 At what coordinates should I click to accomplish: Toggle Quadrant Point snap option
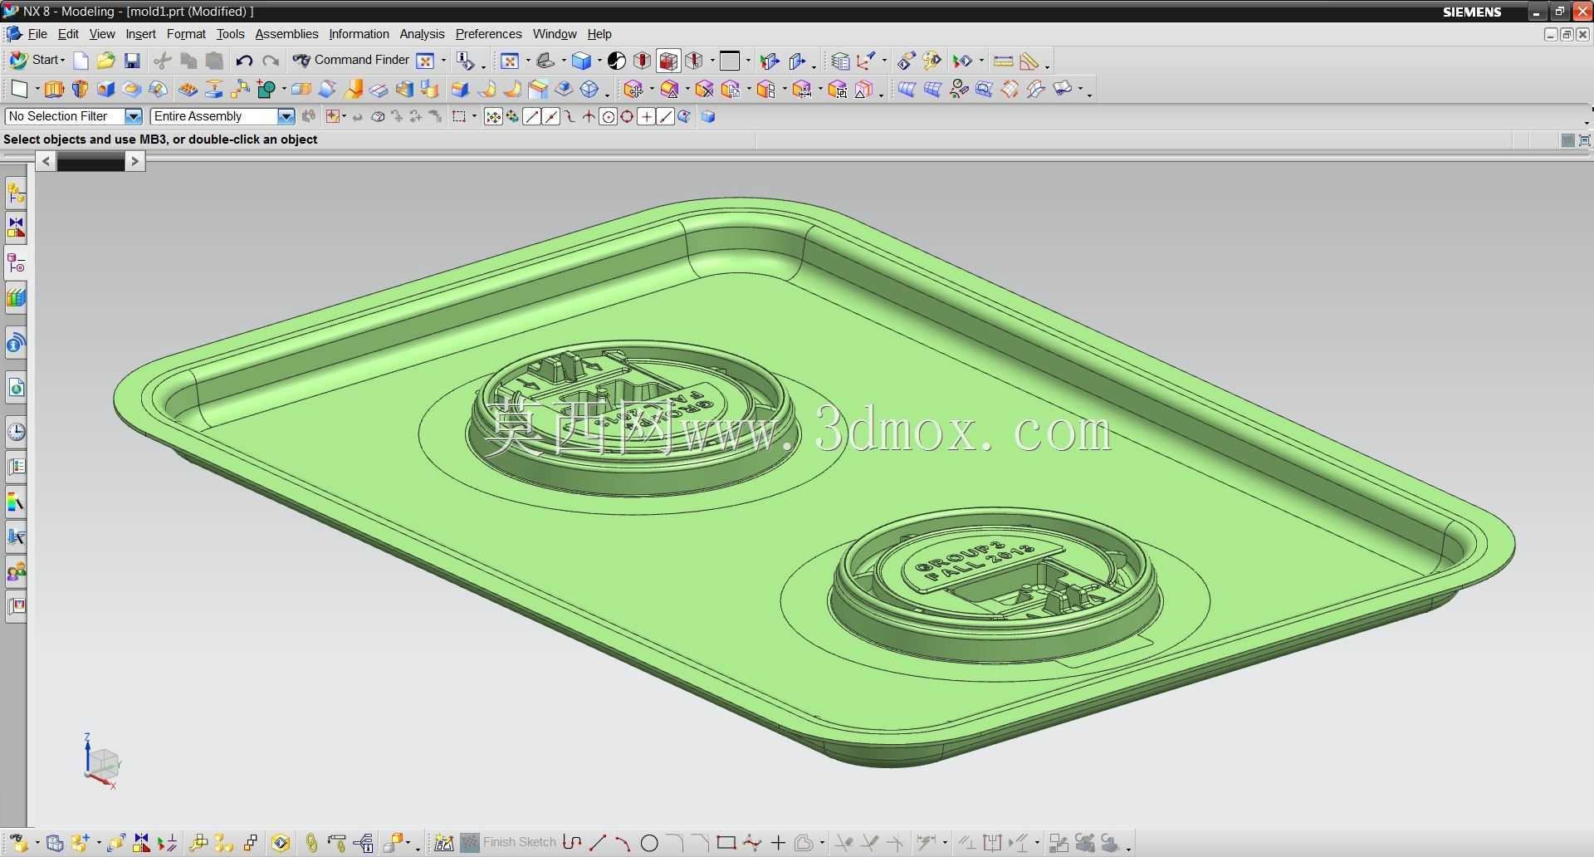pos(627,116)
